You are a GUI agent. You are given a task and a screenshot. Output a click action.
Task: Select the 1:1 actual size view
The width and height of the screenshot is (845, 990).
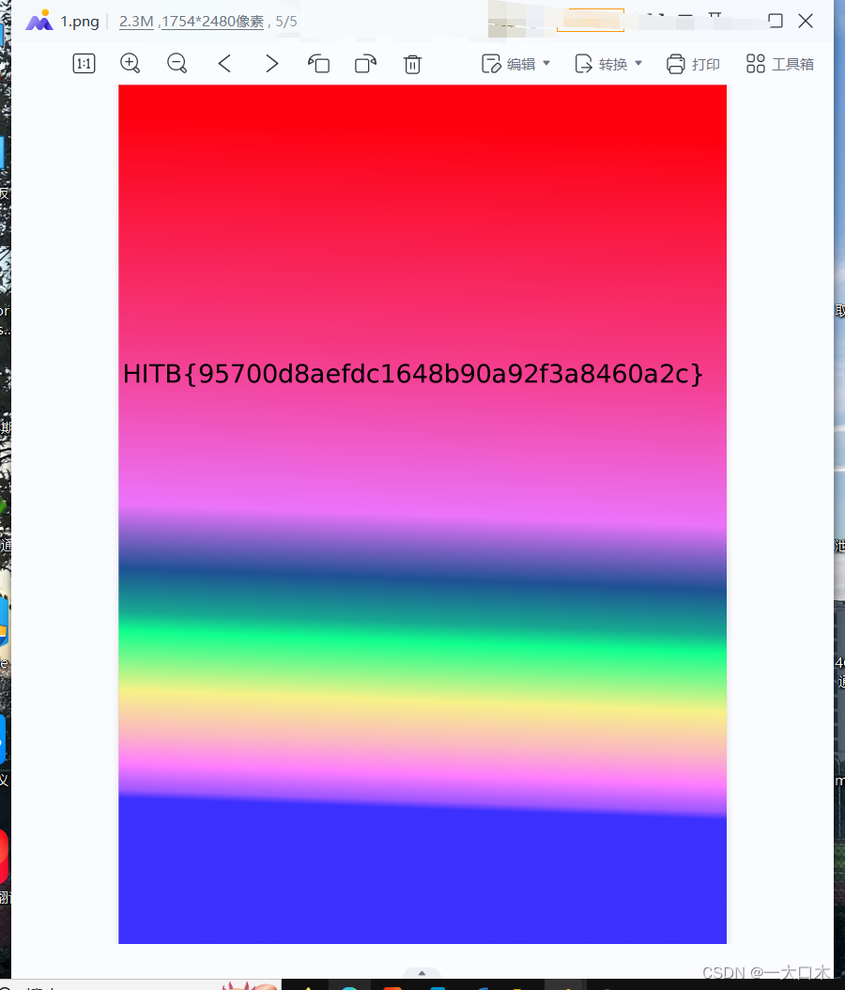[x=84, y=64]
